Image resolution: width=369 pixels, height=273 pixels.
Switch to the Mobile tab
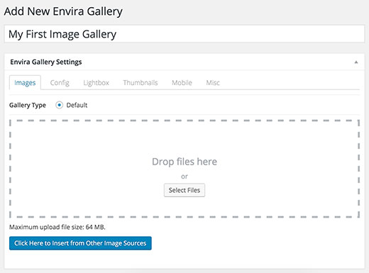[x=182, y=83]
